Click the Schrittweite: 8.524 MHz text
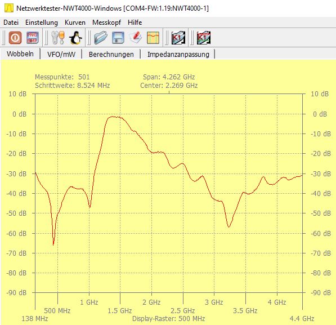The width and height of the screenshot is (336, 325). coord(72,86)
